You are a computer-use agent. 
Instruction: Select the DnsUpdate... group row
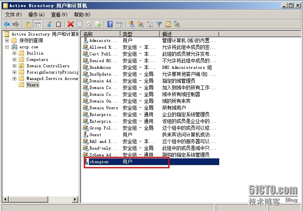pyautogui.click(x=151, y=74)
